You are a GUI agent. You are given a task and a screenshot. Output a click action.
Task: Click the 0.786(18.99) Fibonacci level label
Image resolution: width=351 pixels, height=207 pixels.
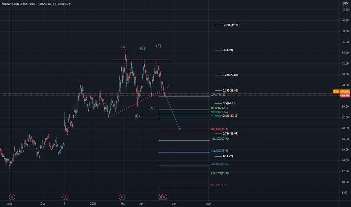(230, 134)
